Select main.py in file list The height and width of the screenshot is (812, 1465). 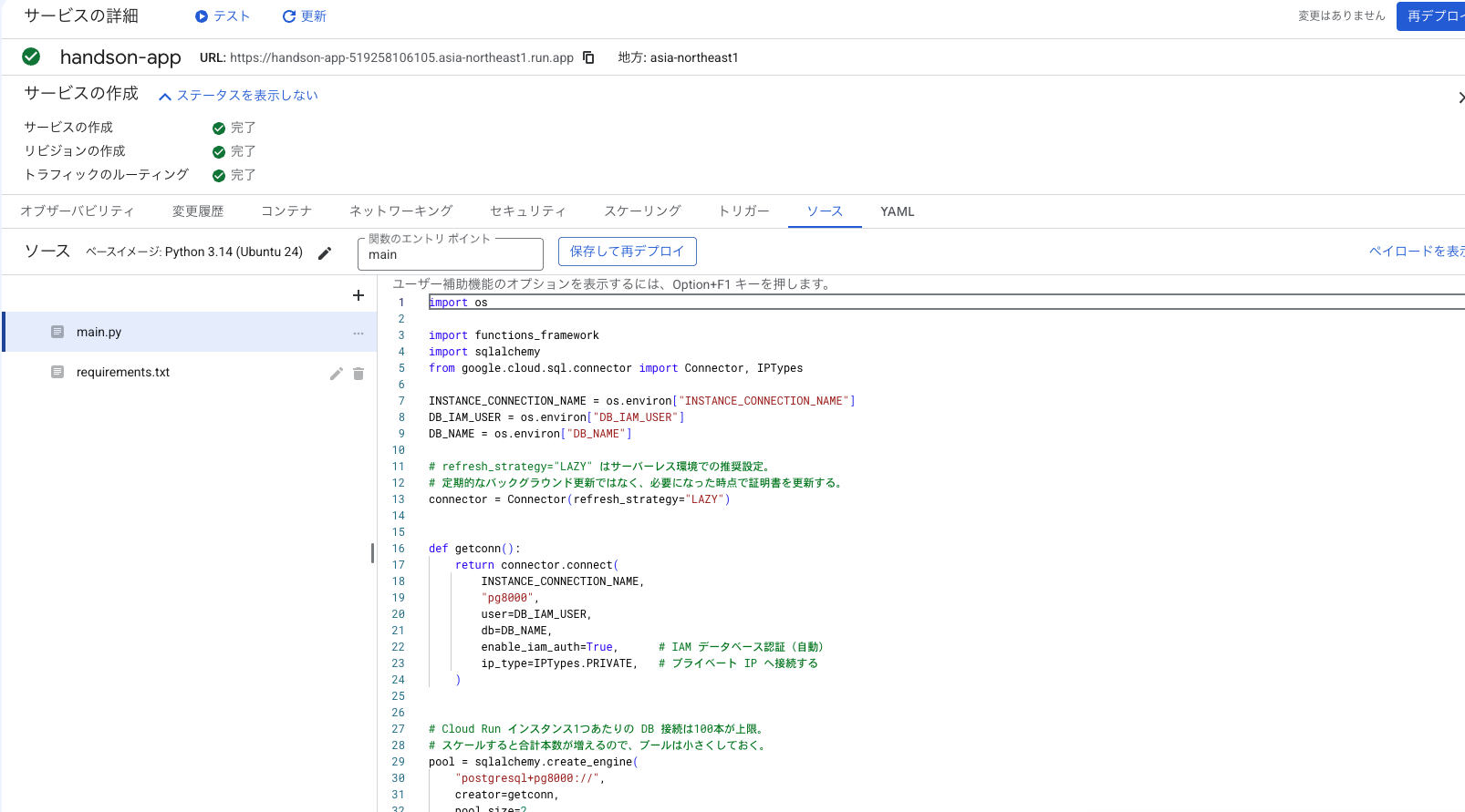190,332
